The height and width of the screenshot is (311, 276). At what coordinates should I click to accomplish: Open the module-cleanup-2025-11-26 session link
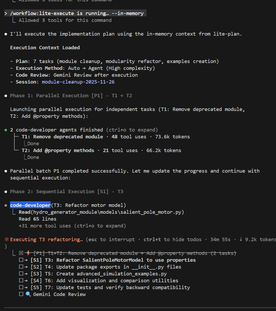[78, 82]
